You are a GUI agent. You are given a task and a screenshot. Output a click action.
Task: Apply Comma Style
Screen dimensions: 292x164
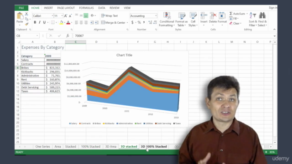pyautogui.click(x=144, y=22)
